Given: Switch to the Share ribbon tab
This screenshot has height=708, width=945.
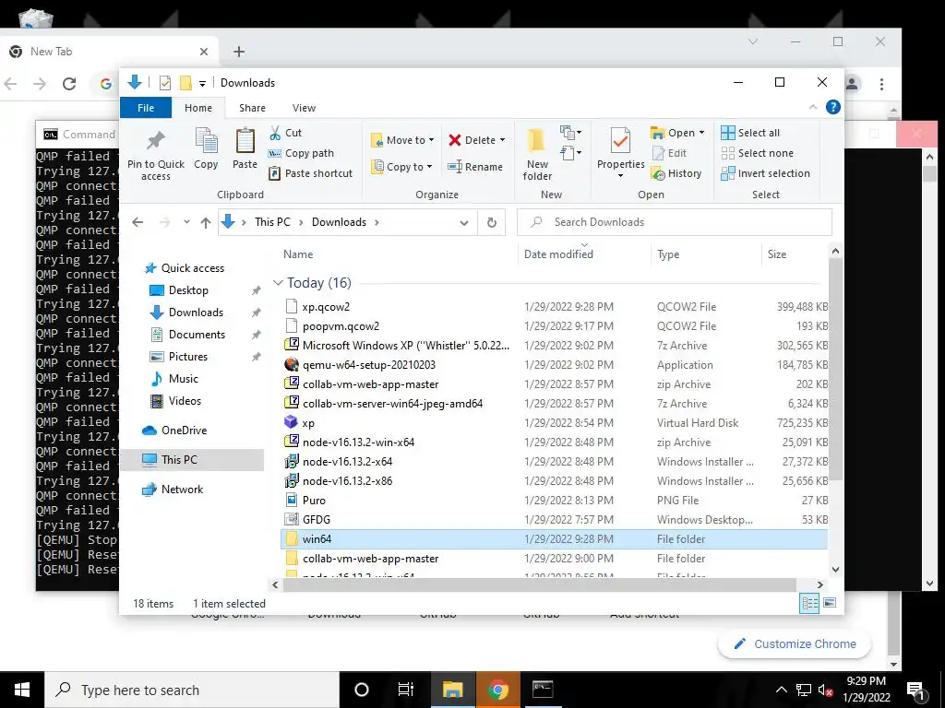Looking at the screenshot, I should (252, 108).
